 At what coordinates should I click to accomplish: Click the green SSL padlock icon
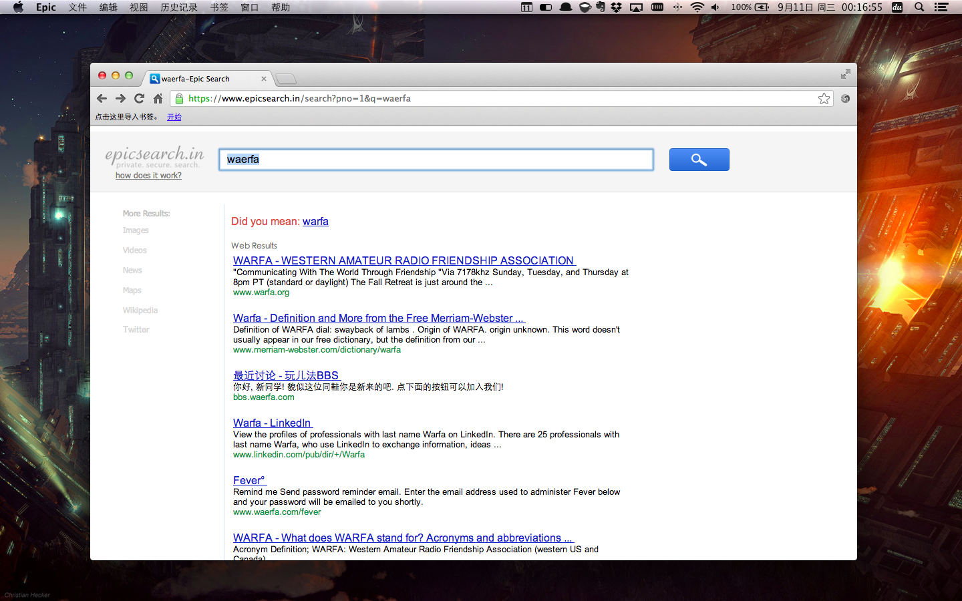coord(179,98)
